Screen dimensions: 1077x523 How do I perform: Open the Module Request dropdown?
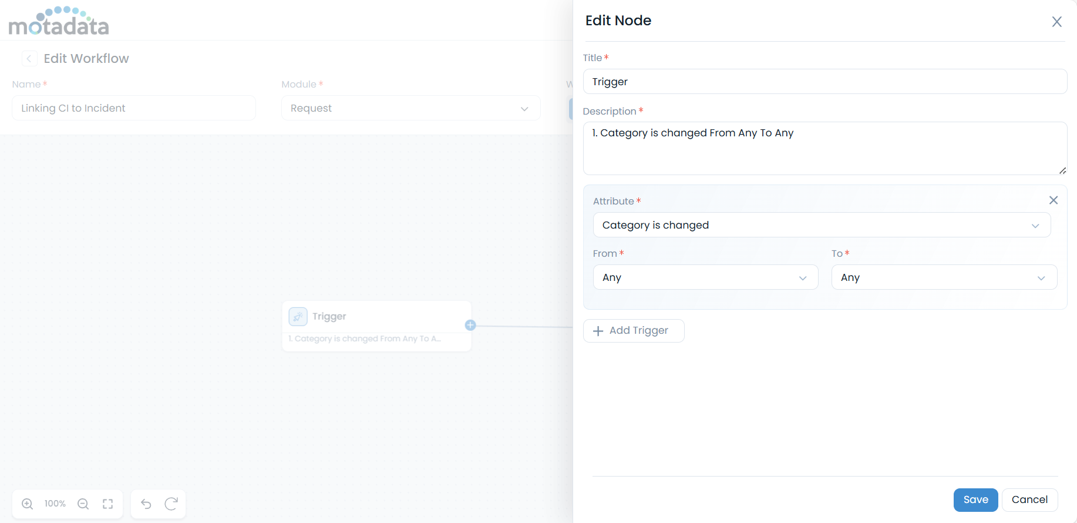tap(410, 108)
